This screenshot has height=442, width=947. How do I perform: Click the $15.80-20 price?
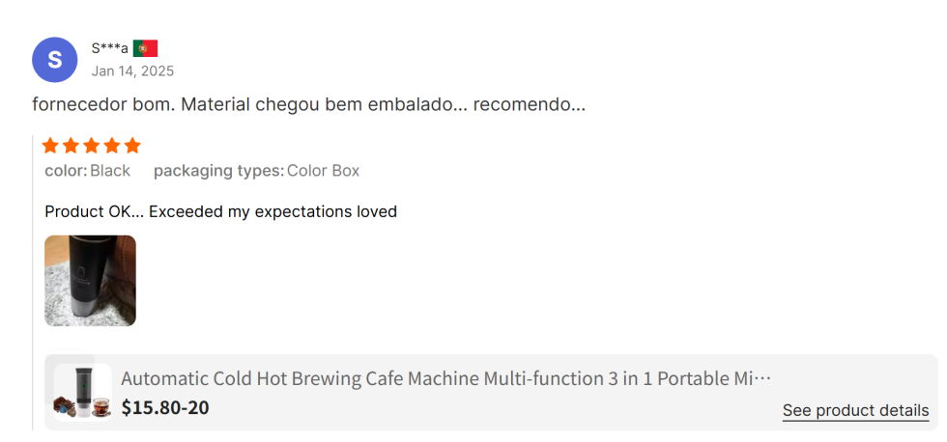(165, 407)
